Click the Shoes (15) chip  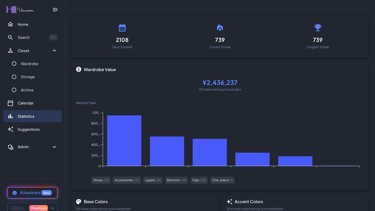tap(101, 180)
